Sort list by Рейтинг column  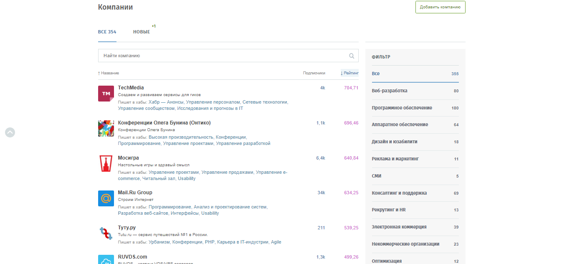point(350,73)
